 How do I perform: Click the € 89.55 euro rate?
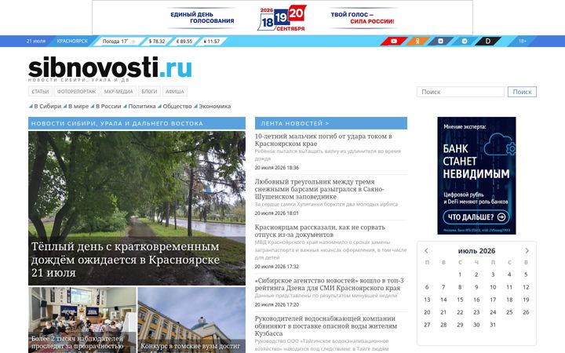(184, 42)
